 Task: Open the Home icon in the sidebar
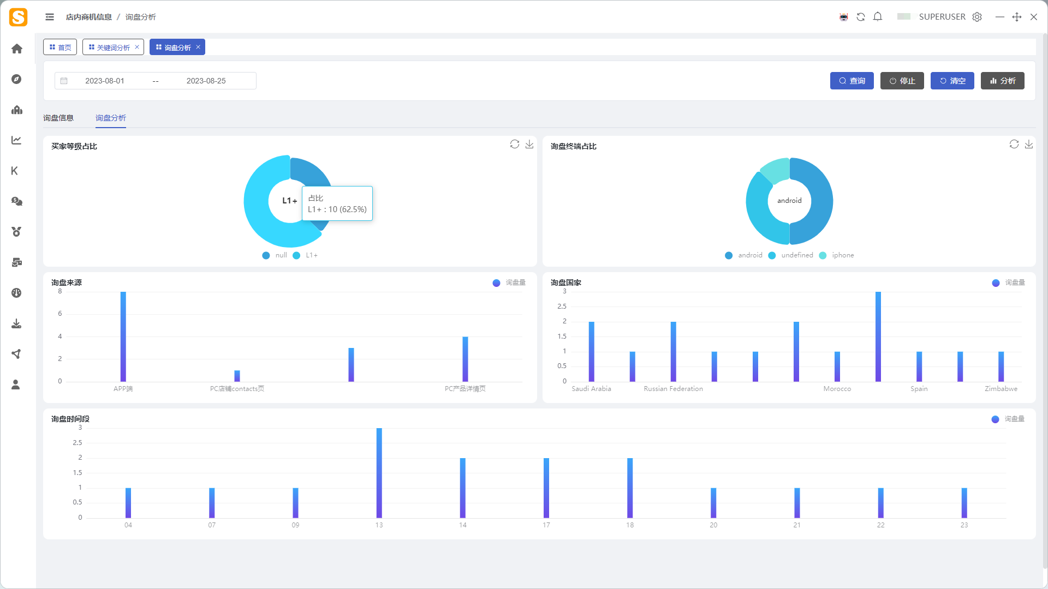[x=17, y=49]
